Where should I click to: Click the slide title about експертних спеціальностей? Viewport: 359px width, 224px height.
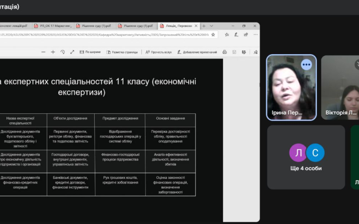[x=97, y=87]
